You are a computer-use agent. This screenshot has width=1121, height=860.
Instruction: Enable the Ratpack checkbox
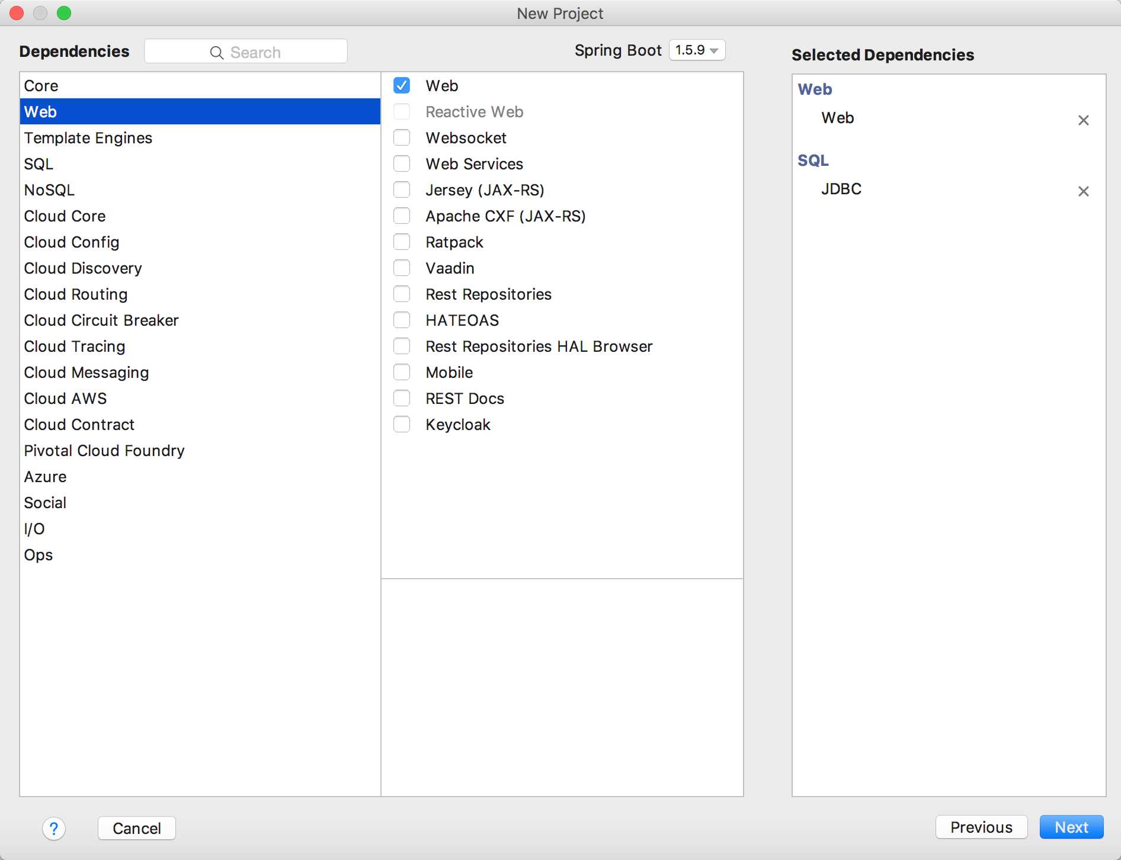coord(402,242)
